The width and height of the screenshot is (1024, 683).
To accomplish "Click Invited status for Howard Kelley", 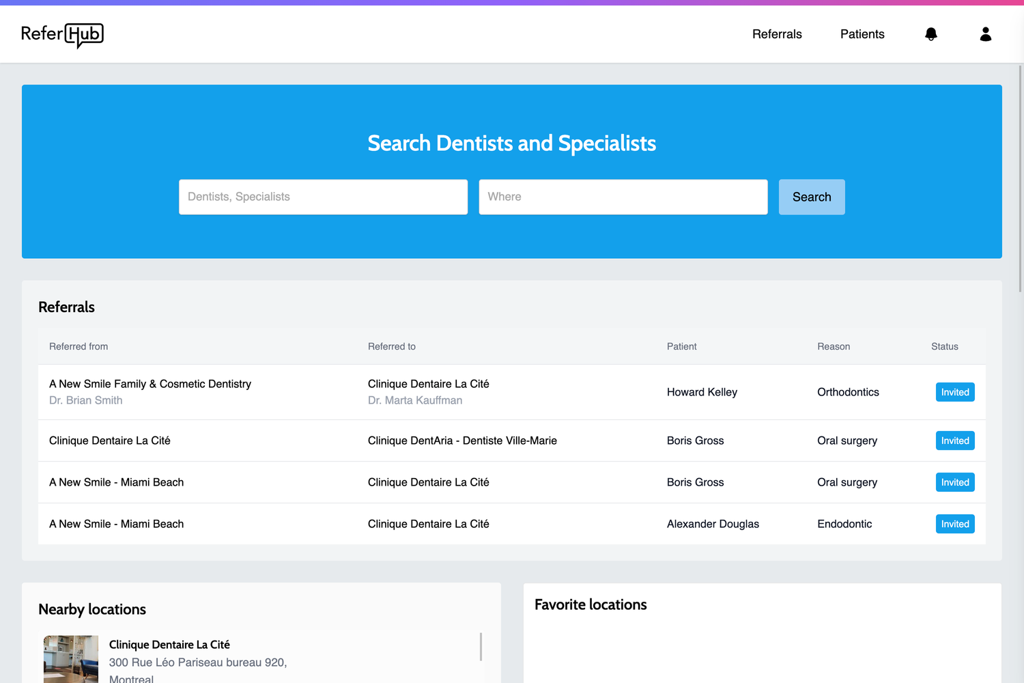I will tap(955, 392).
